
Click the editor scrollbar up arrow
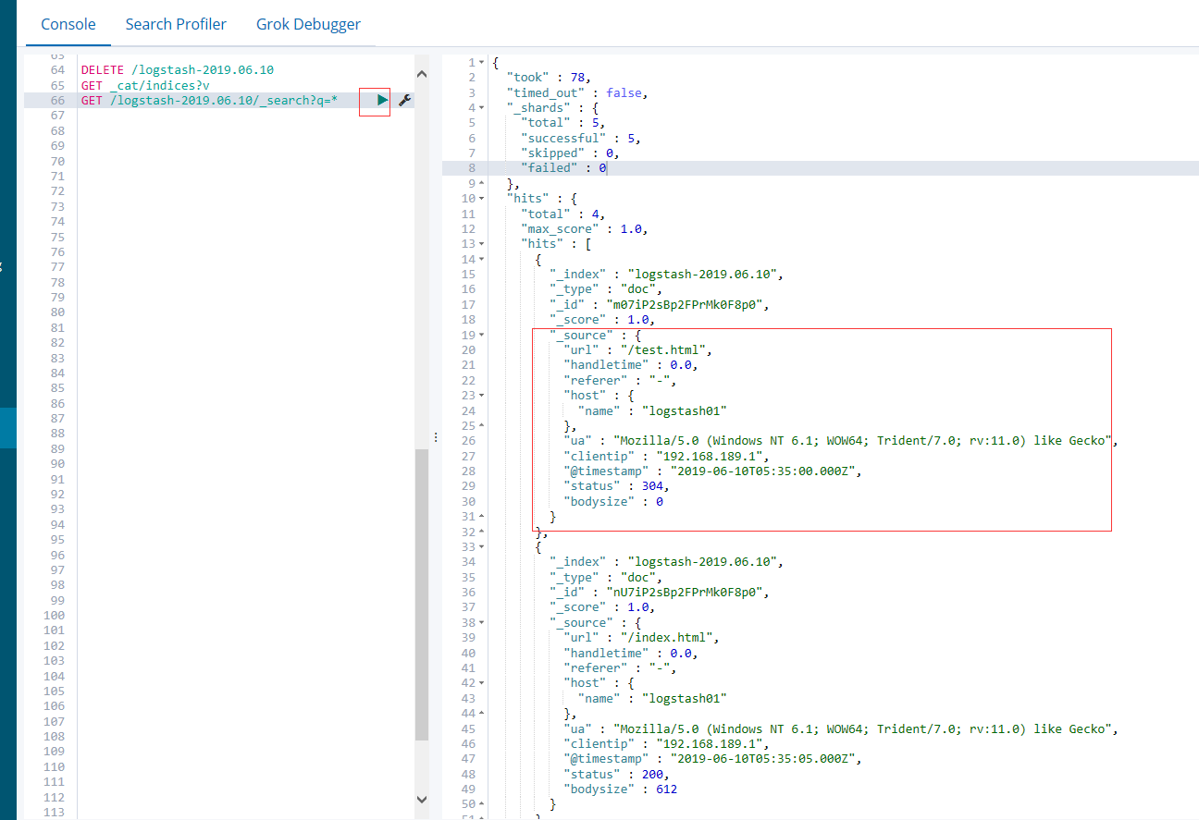[x=422, y=74]
